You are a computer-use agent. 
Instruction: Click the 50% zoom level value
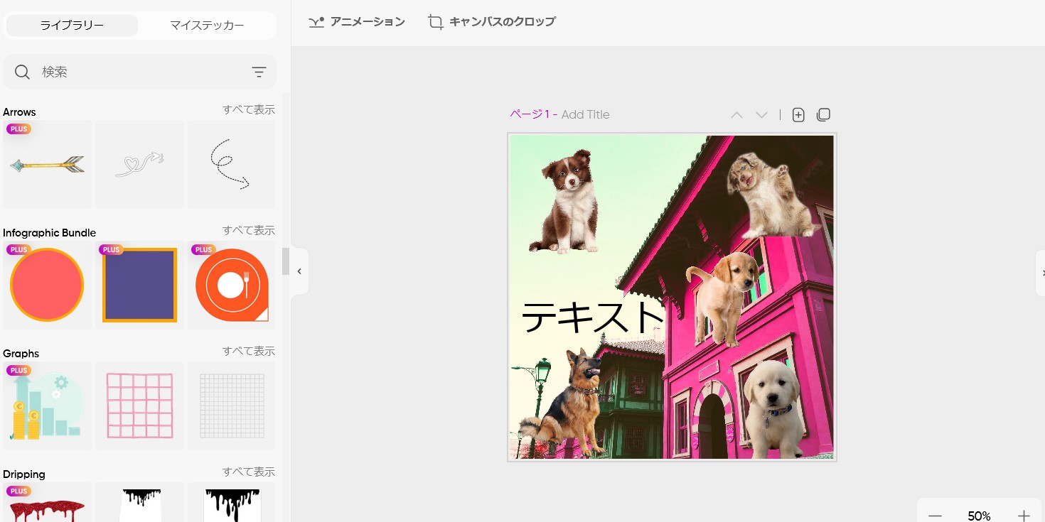979,516
